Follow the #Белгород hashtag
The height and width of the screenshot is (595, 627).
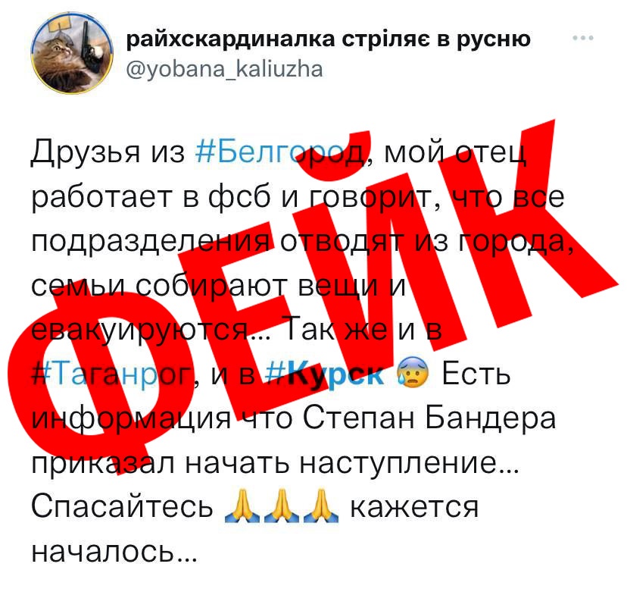(x=280, y=152)
